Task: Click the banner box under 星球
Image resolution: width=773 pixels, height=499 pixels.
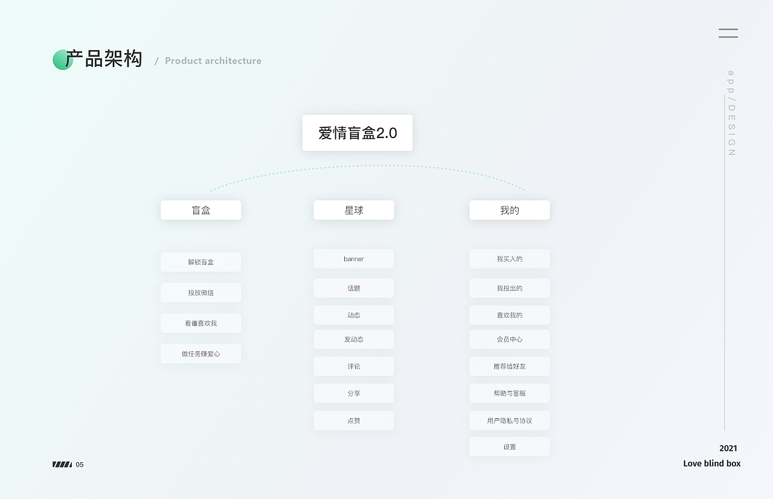Action: (x=354, y=259)
